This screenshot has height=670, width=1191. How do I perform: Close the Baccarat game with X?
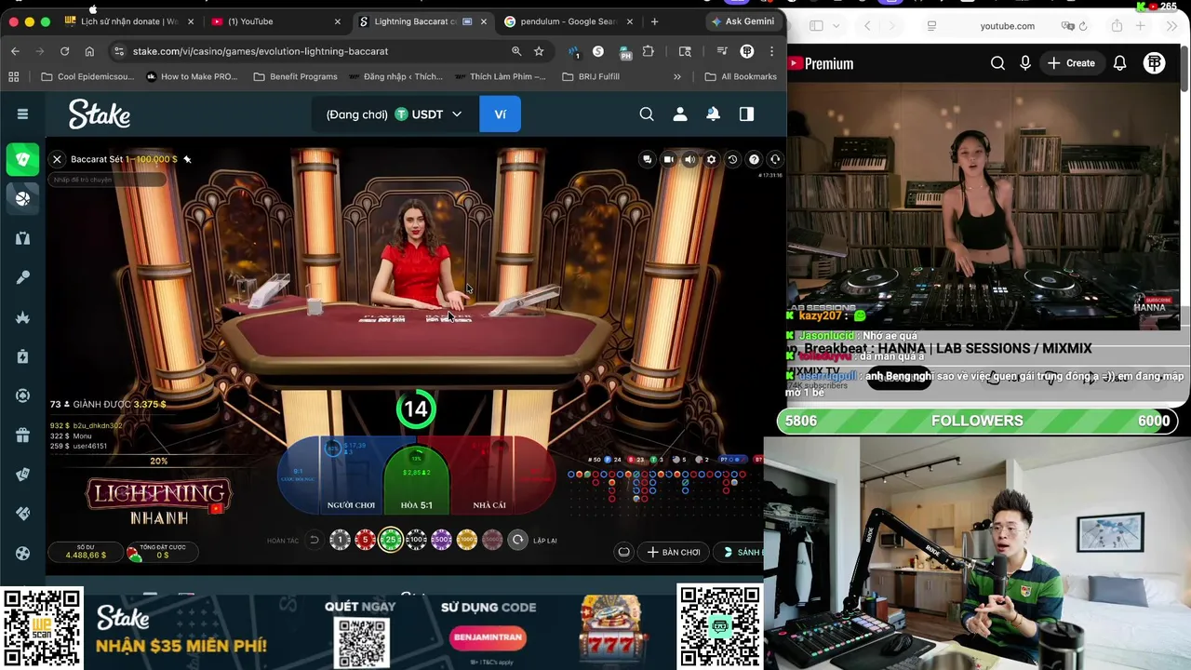click(57, 159)
